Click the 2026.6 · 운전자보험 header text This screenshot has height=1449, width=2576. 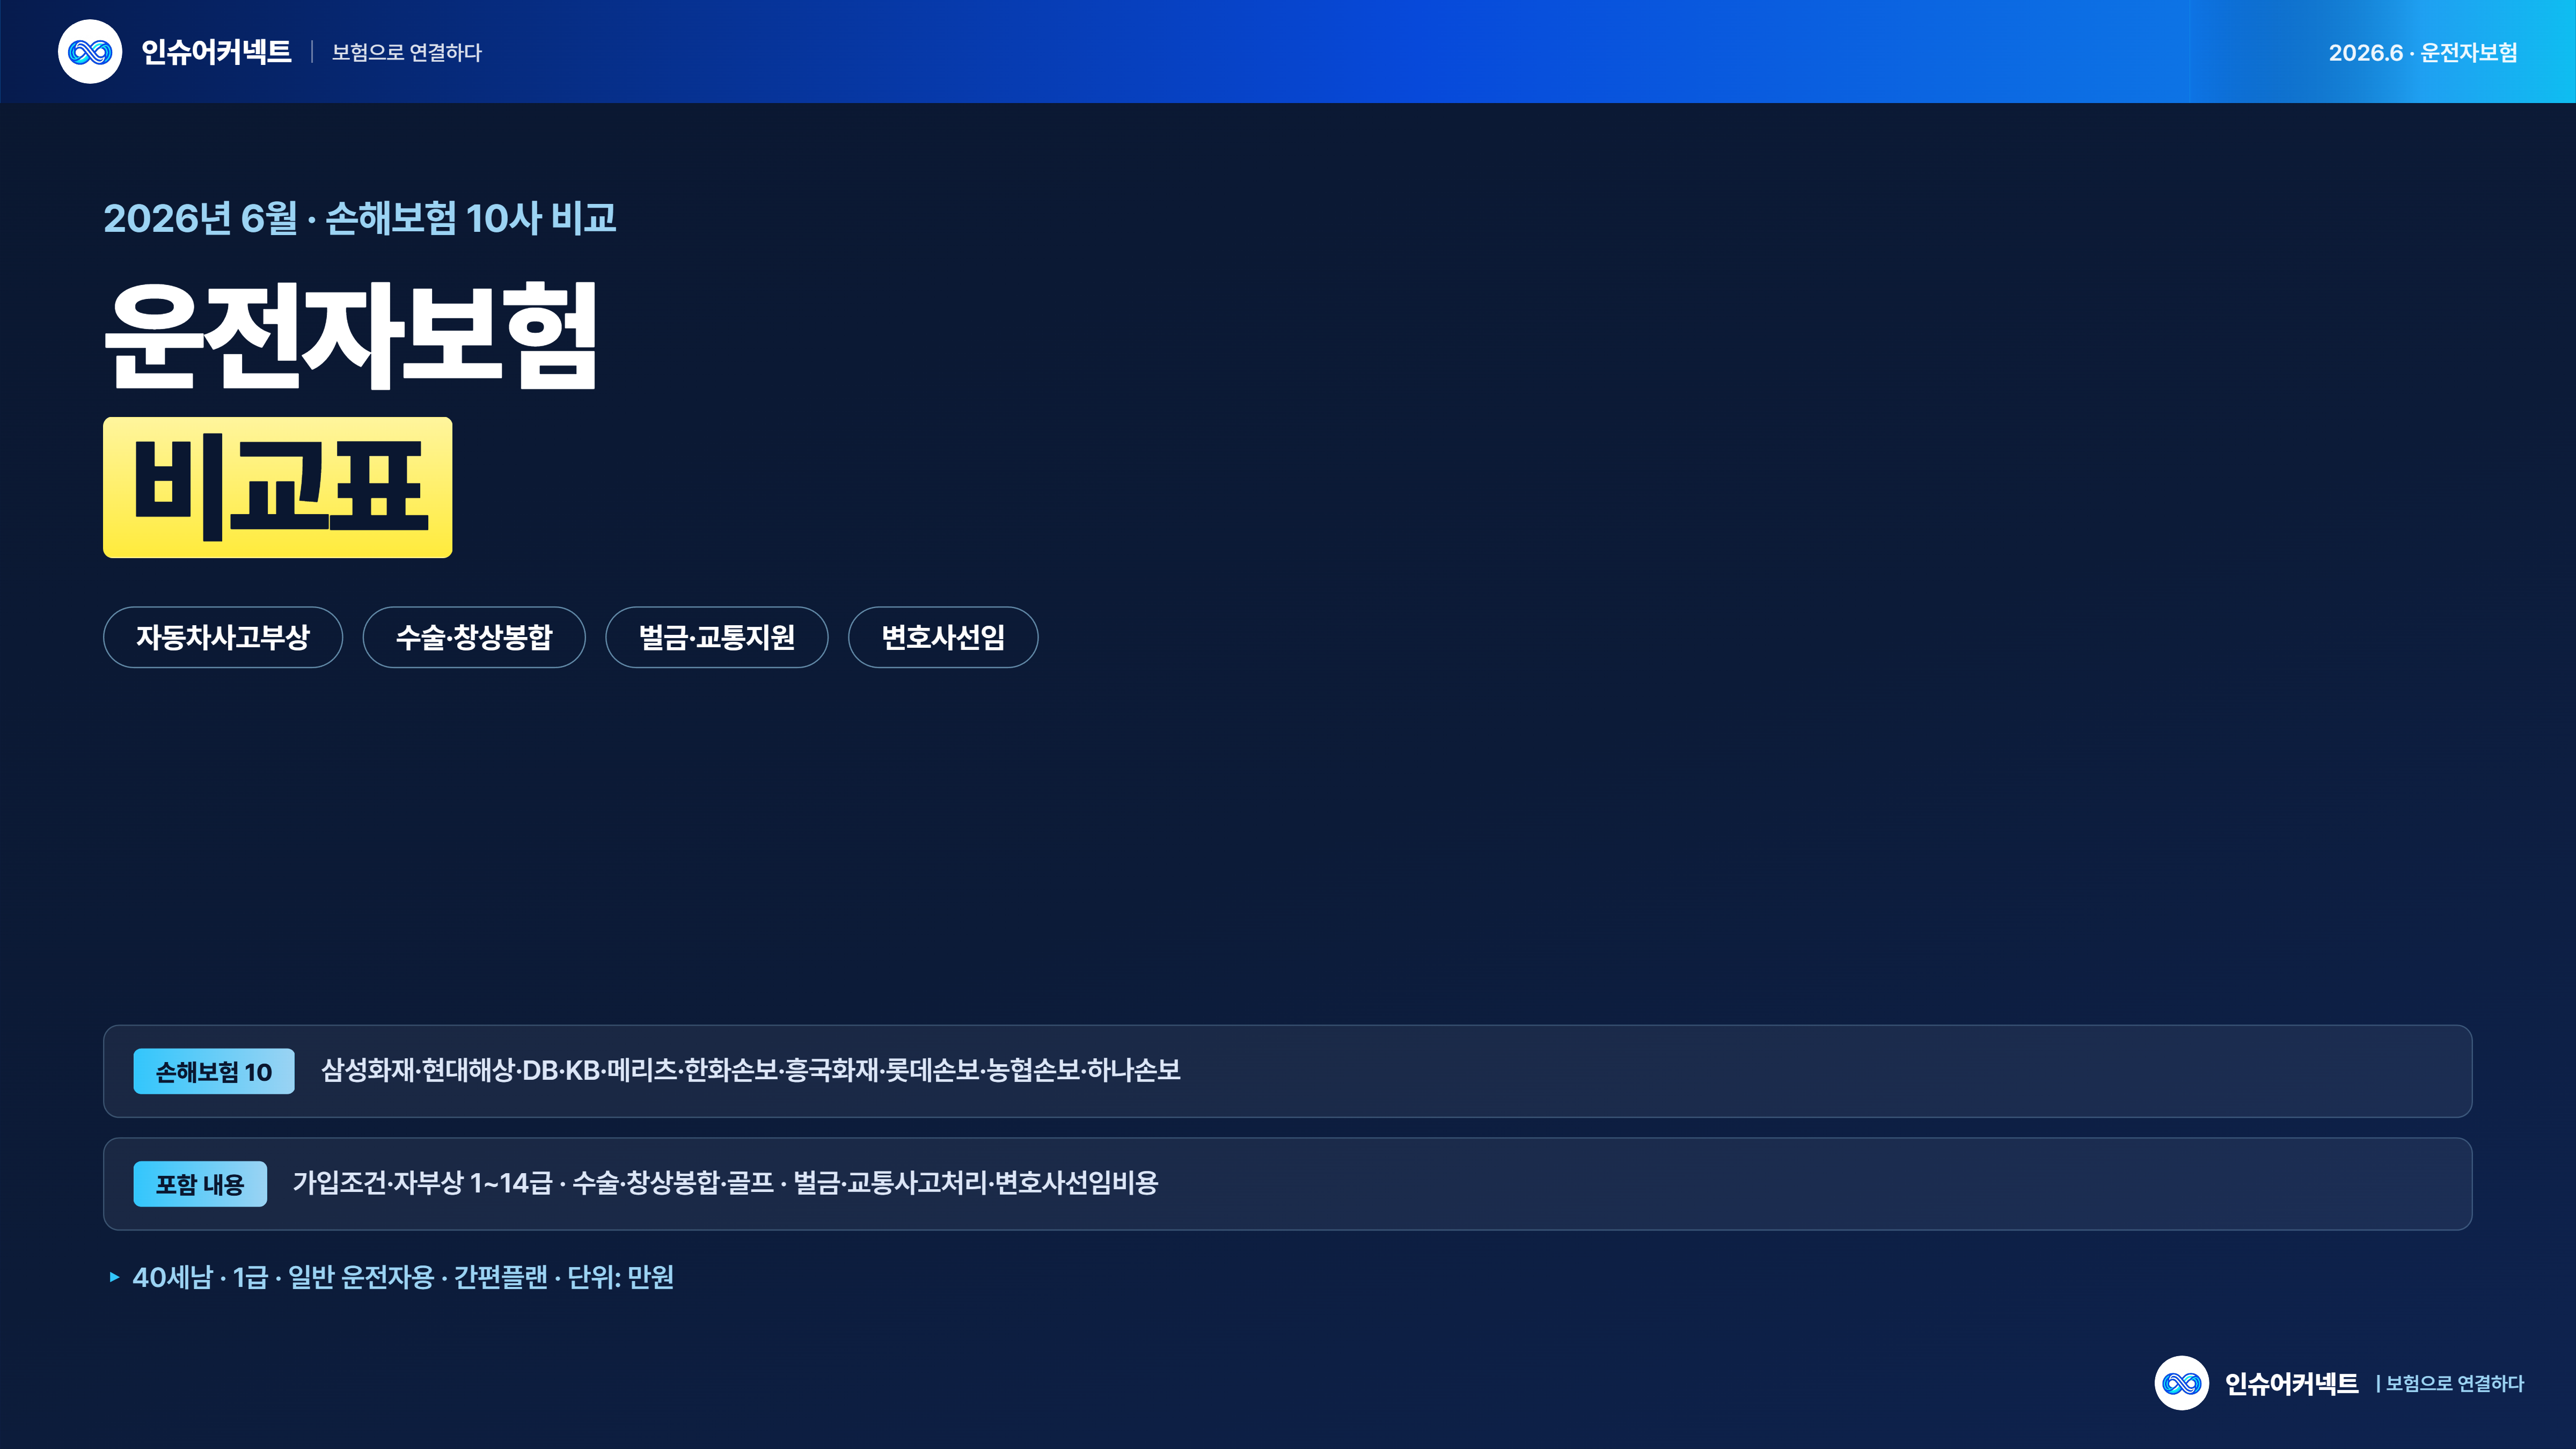click(x=2423, y=52)
